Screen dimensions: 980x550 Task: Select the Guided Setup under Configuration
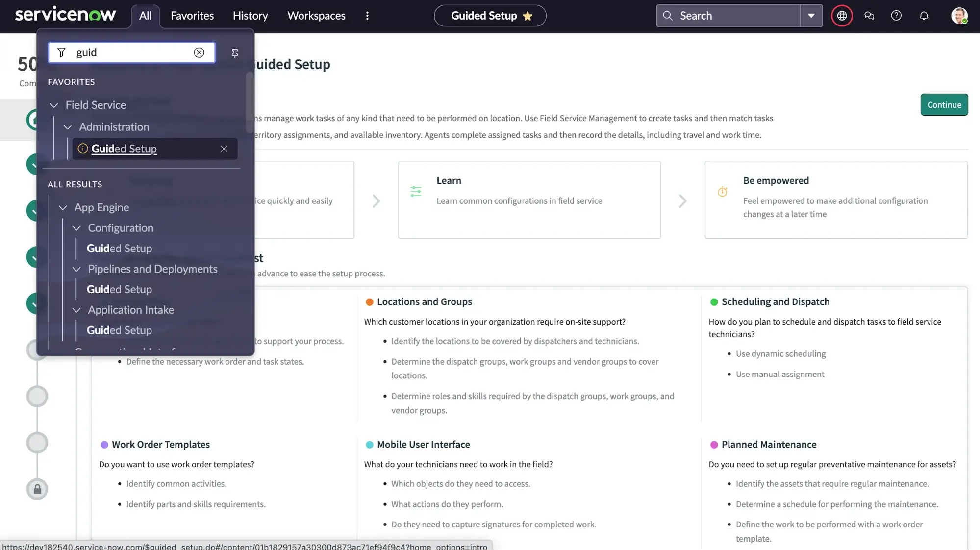(x=119, y=249)
